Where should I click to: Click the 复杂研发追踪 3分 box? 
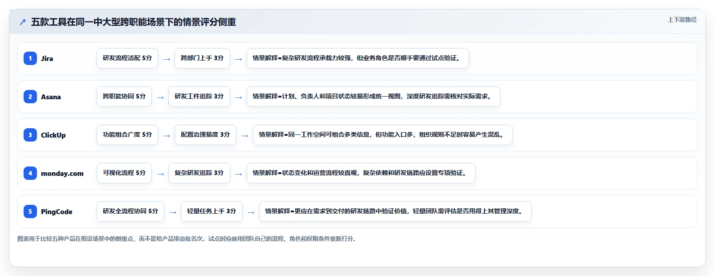pyautogui.click(x=199, y=173)
